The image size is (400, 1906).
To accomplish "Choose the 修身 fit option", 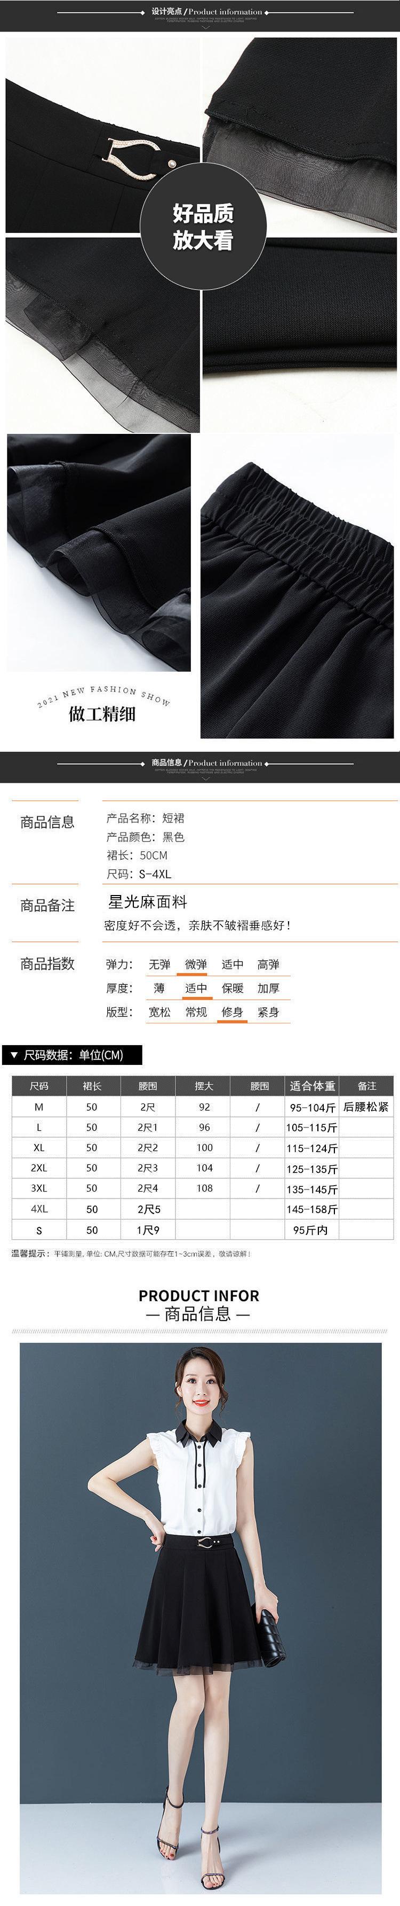I will [x=232, y=1012].
